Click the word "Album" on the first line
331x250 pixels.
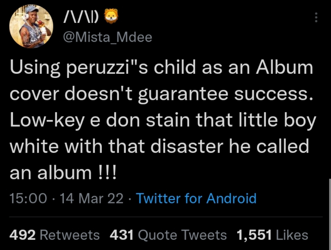pos(285,68)
